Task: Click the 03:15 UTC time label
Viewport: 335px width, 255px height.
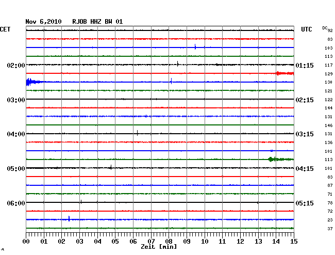Action: [x=305, y=134]
